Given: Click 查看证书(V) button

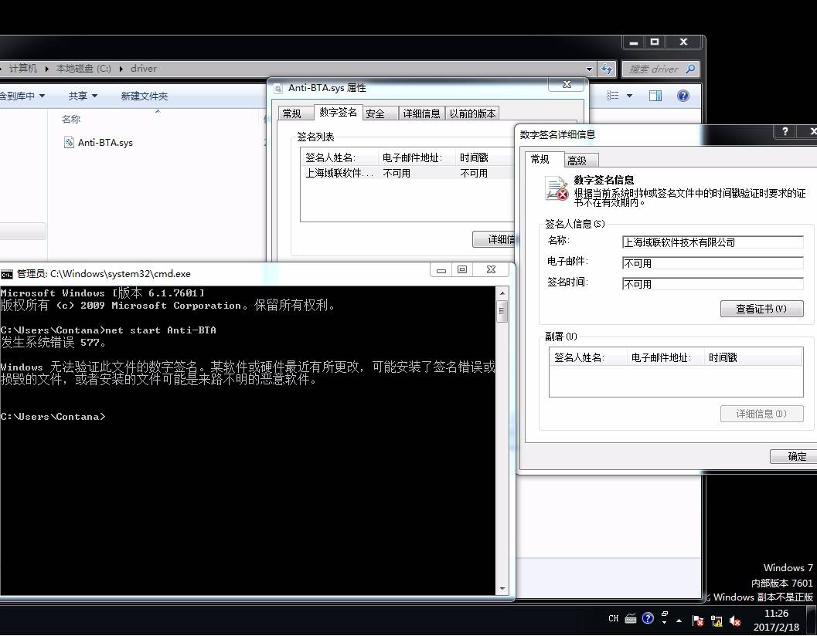Looking at the screenshot, I should pyautogui.click(x=761, y=309).
